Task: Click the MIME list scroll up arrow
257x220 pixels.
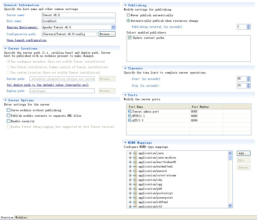Action: pyautogui.click(x=230, y=153)
